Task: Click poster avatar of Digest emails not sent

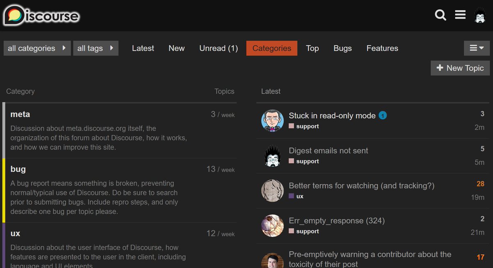Action: tap(272, 156)
